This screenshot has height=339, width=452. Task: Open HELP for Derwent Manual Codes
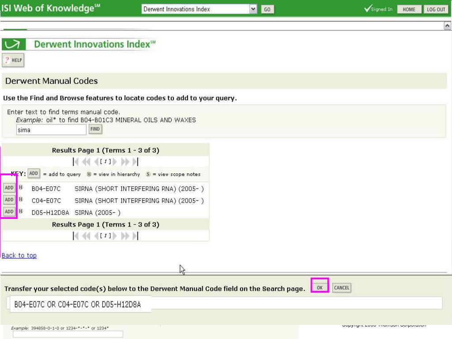[13, 60]
